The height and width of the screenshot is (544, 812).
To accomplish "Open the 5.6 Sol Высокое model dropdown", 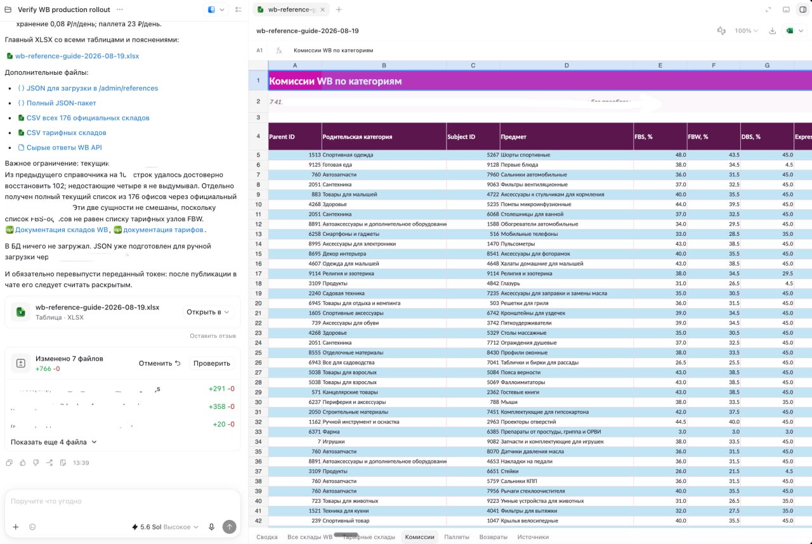I will (164, 527).
